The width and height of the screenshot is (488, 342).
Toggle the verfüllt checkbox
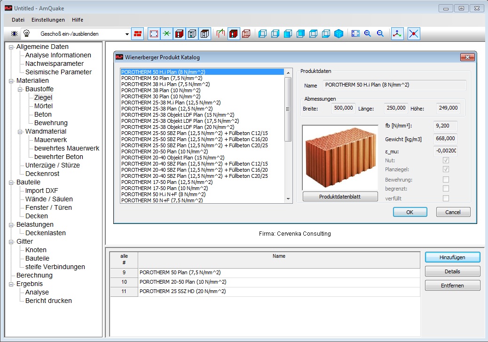pyautogui.click(x=446, y=198)
